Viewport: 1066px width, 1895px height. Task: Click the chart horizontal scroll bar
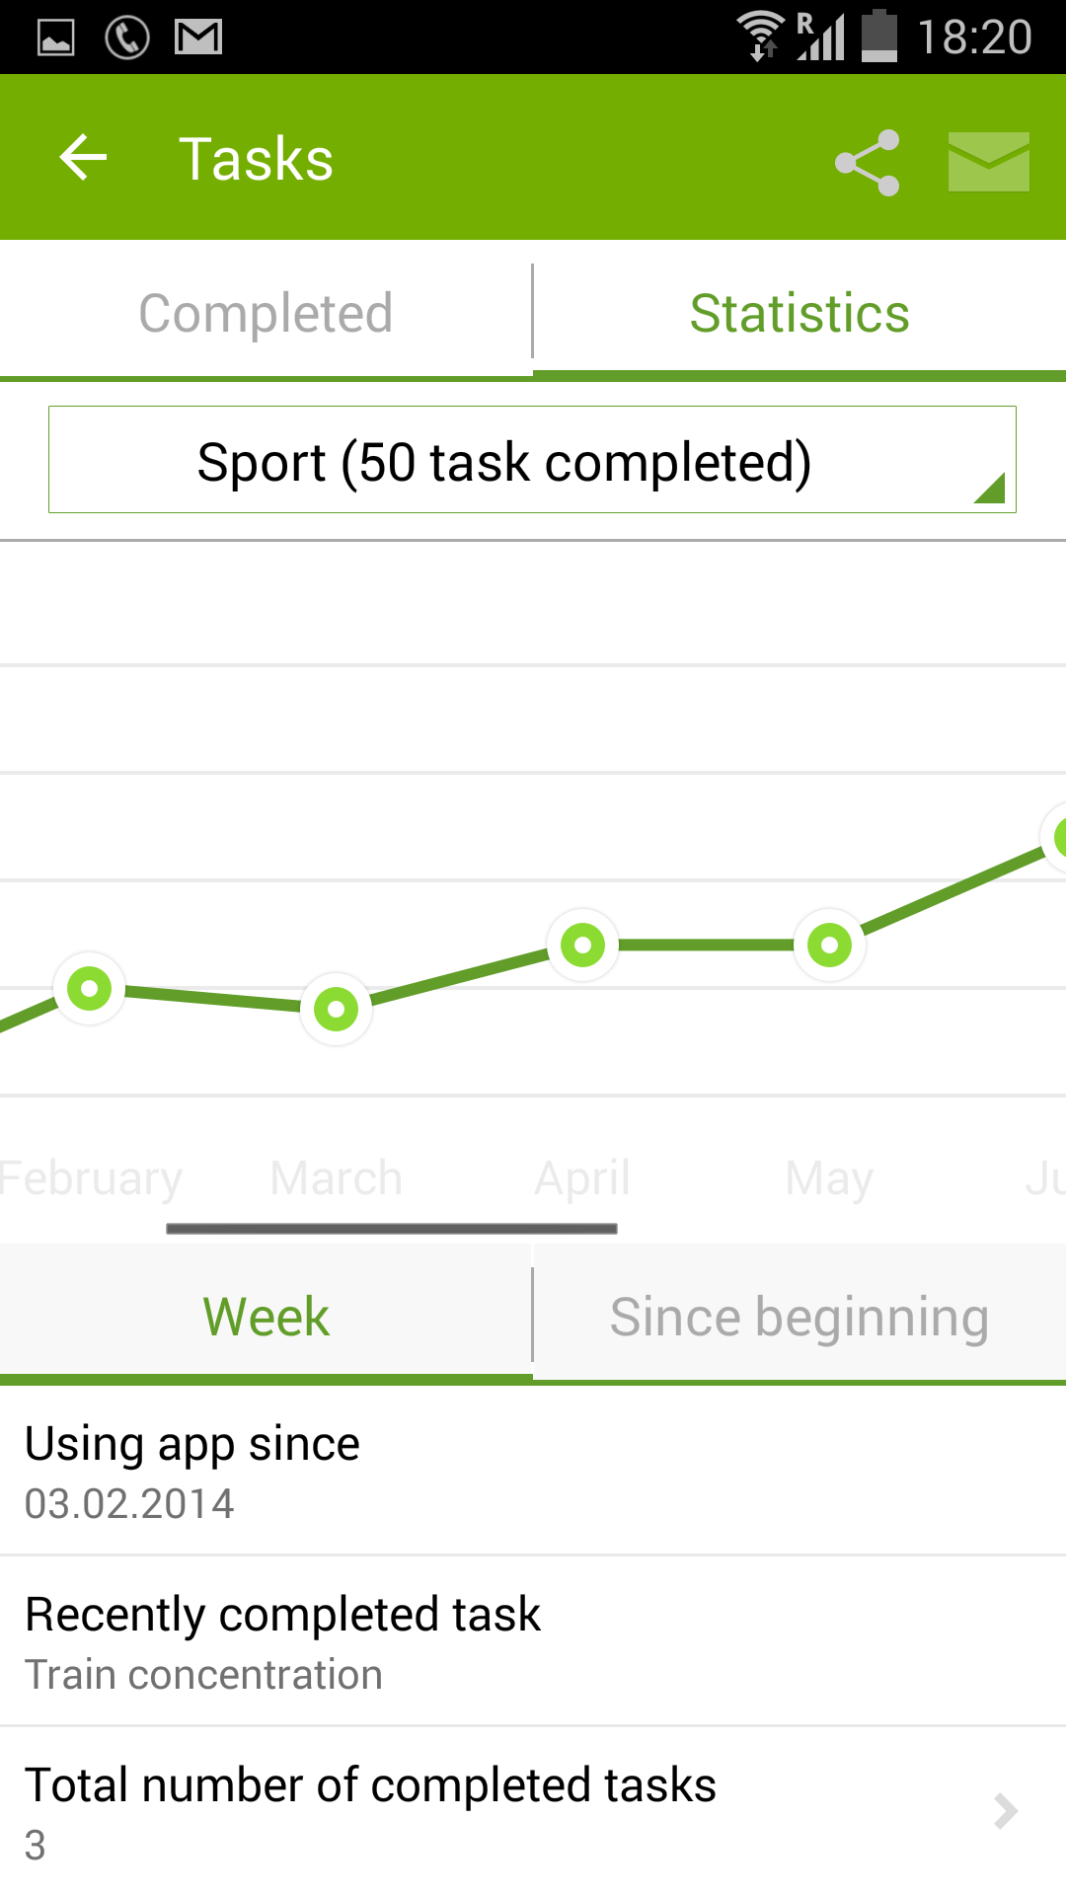pos(392,1229)
